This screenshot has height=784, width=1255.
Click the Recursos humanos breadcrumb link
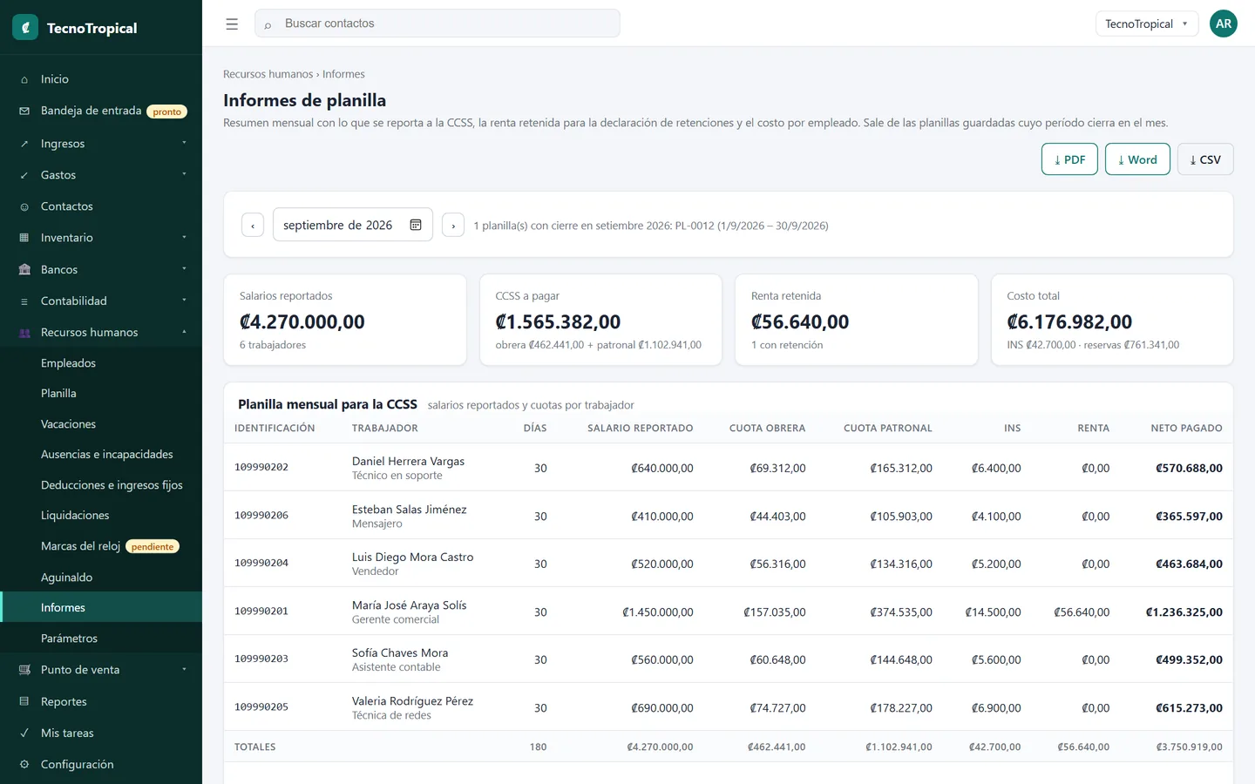(x=268, y=74)
